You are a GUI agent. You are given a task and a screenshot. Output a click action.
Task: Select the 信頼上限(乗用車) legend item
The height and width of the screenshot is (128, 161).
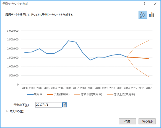121,94
